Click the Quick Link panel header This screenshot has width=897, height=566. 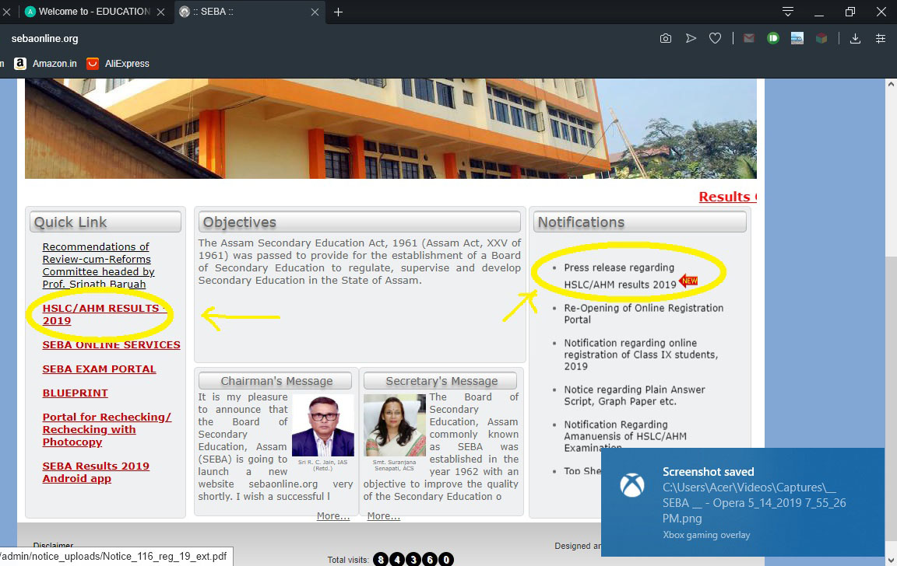pyautogui.click(x=105, y=222)
